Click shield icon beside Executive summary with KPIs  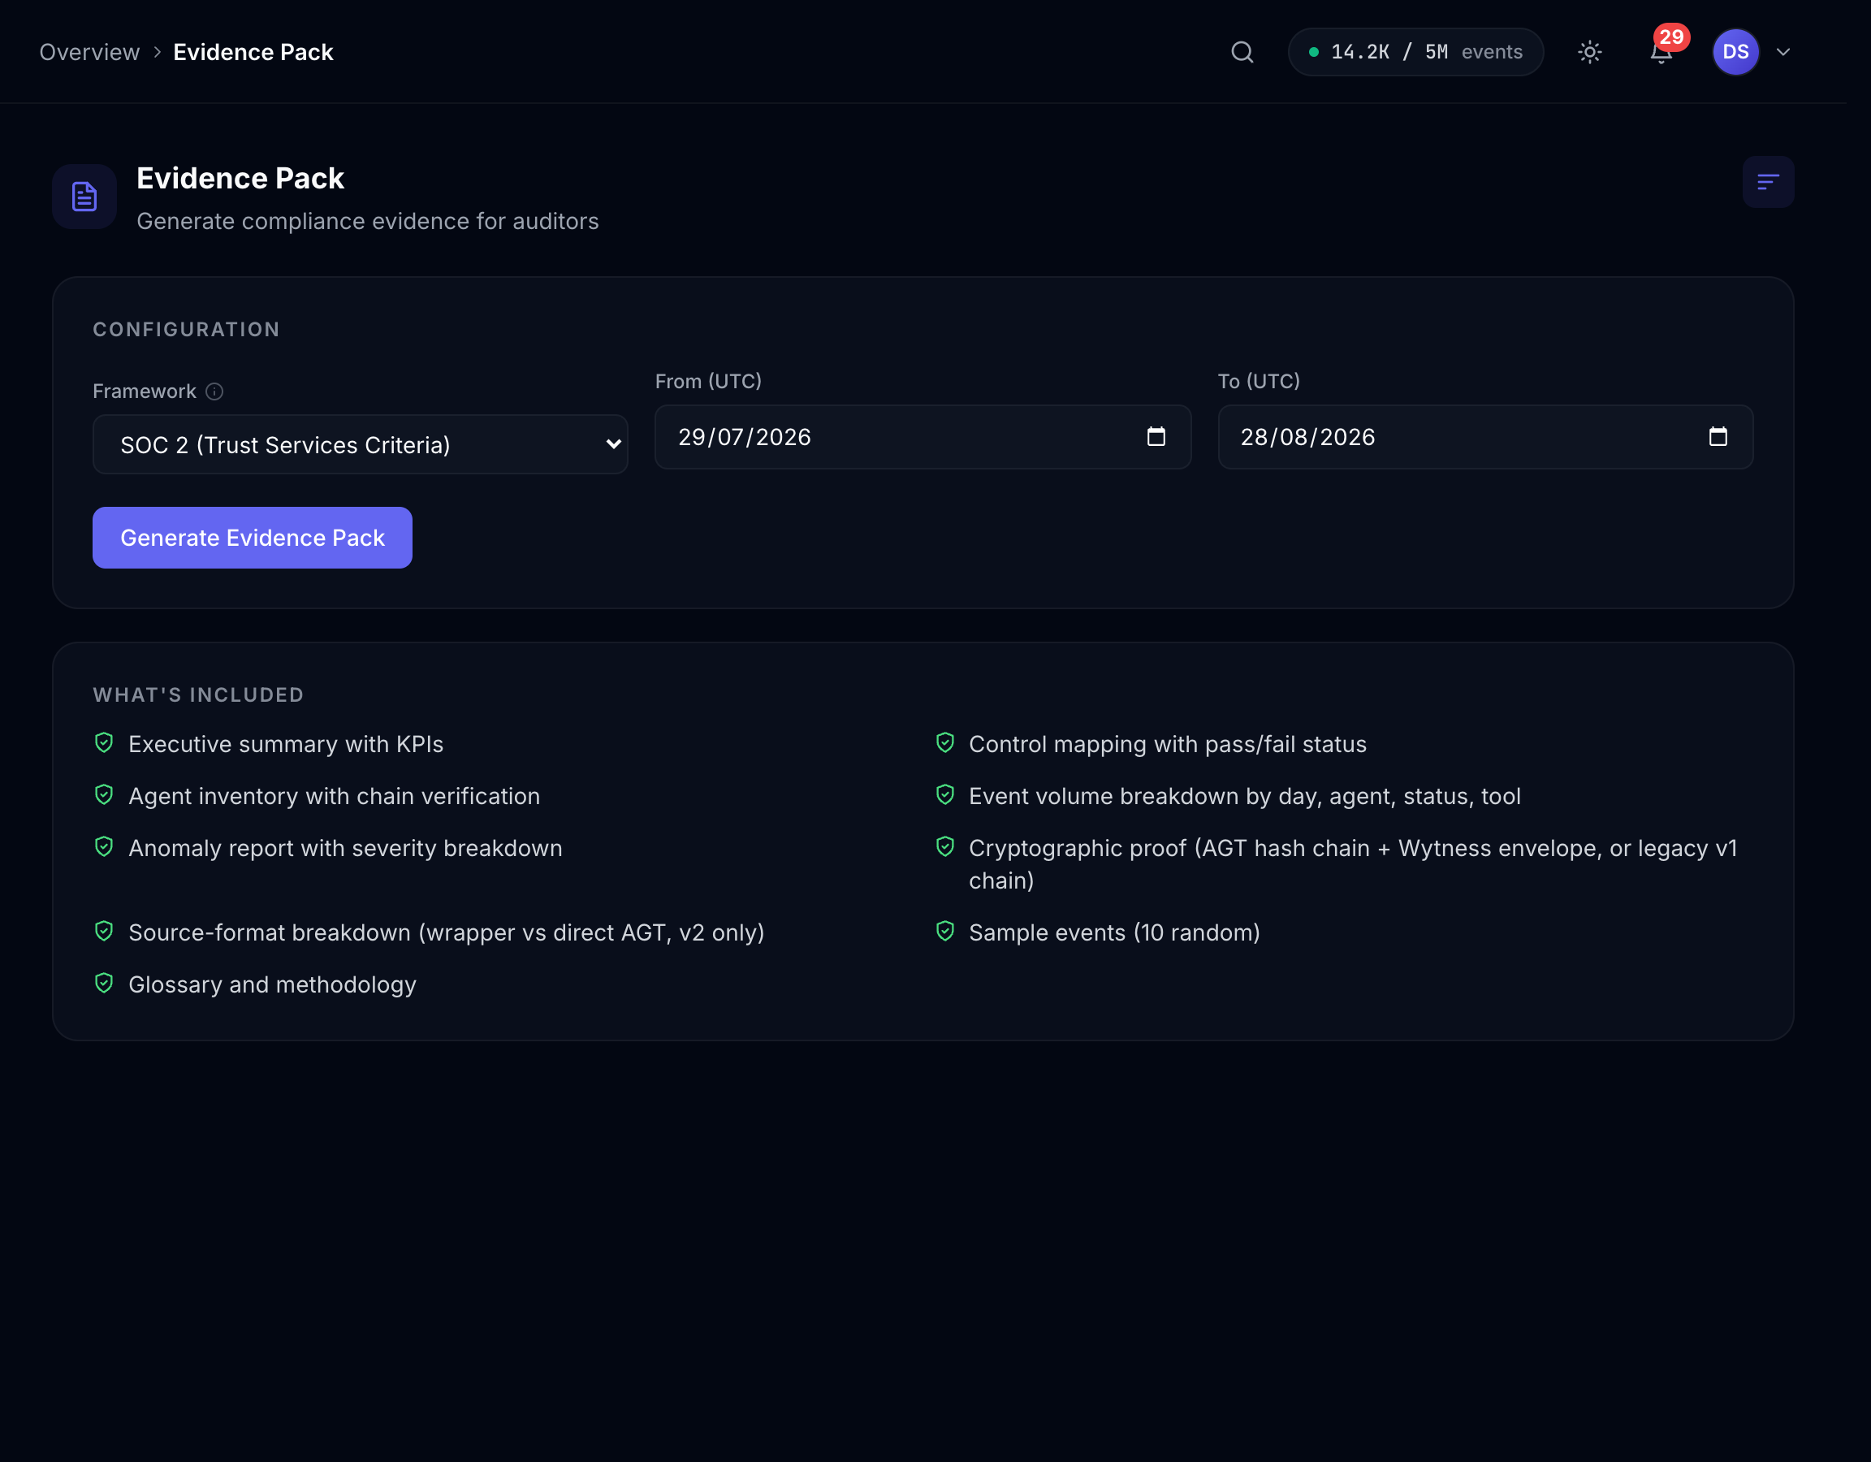point(104,743)
